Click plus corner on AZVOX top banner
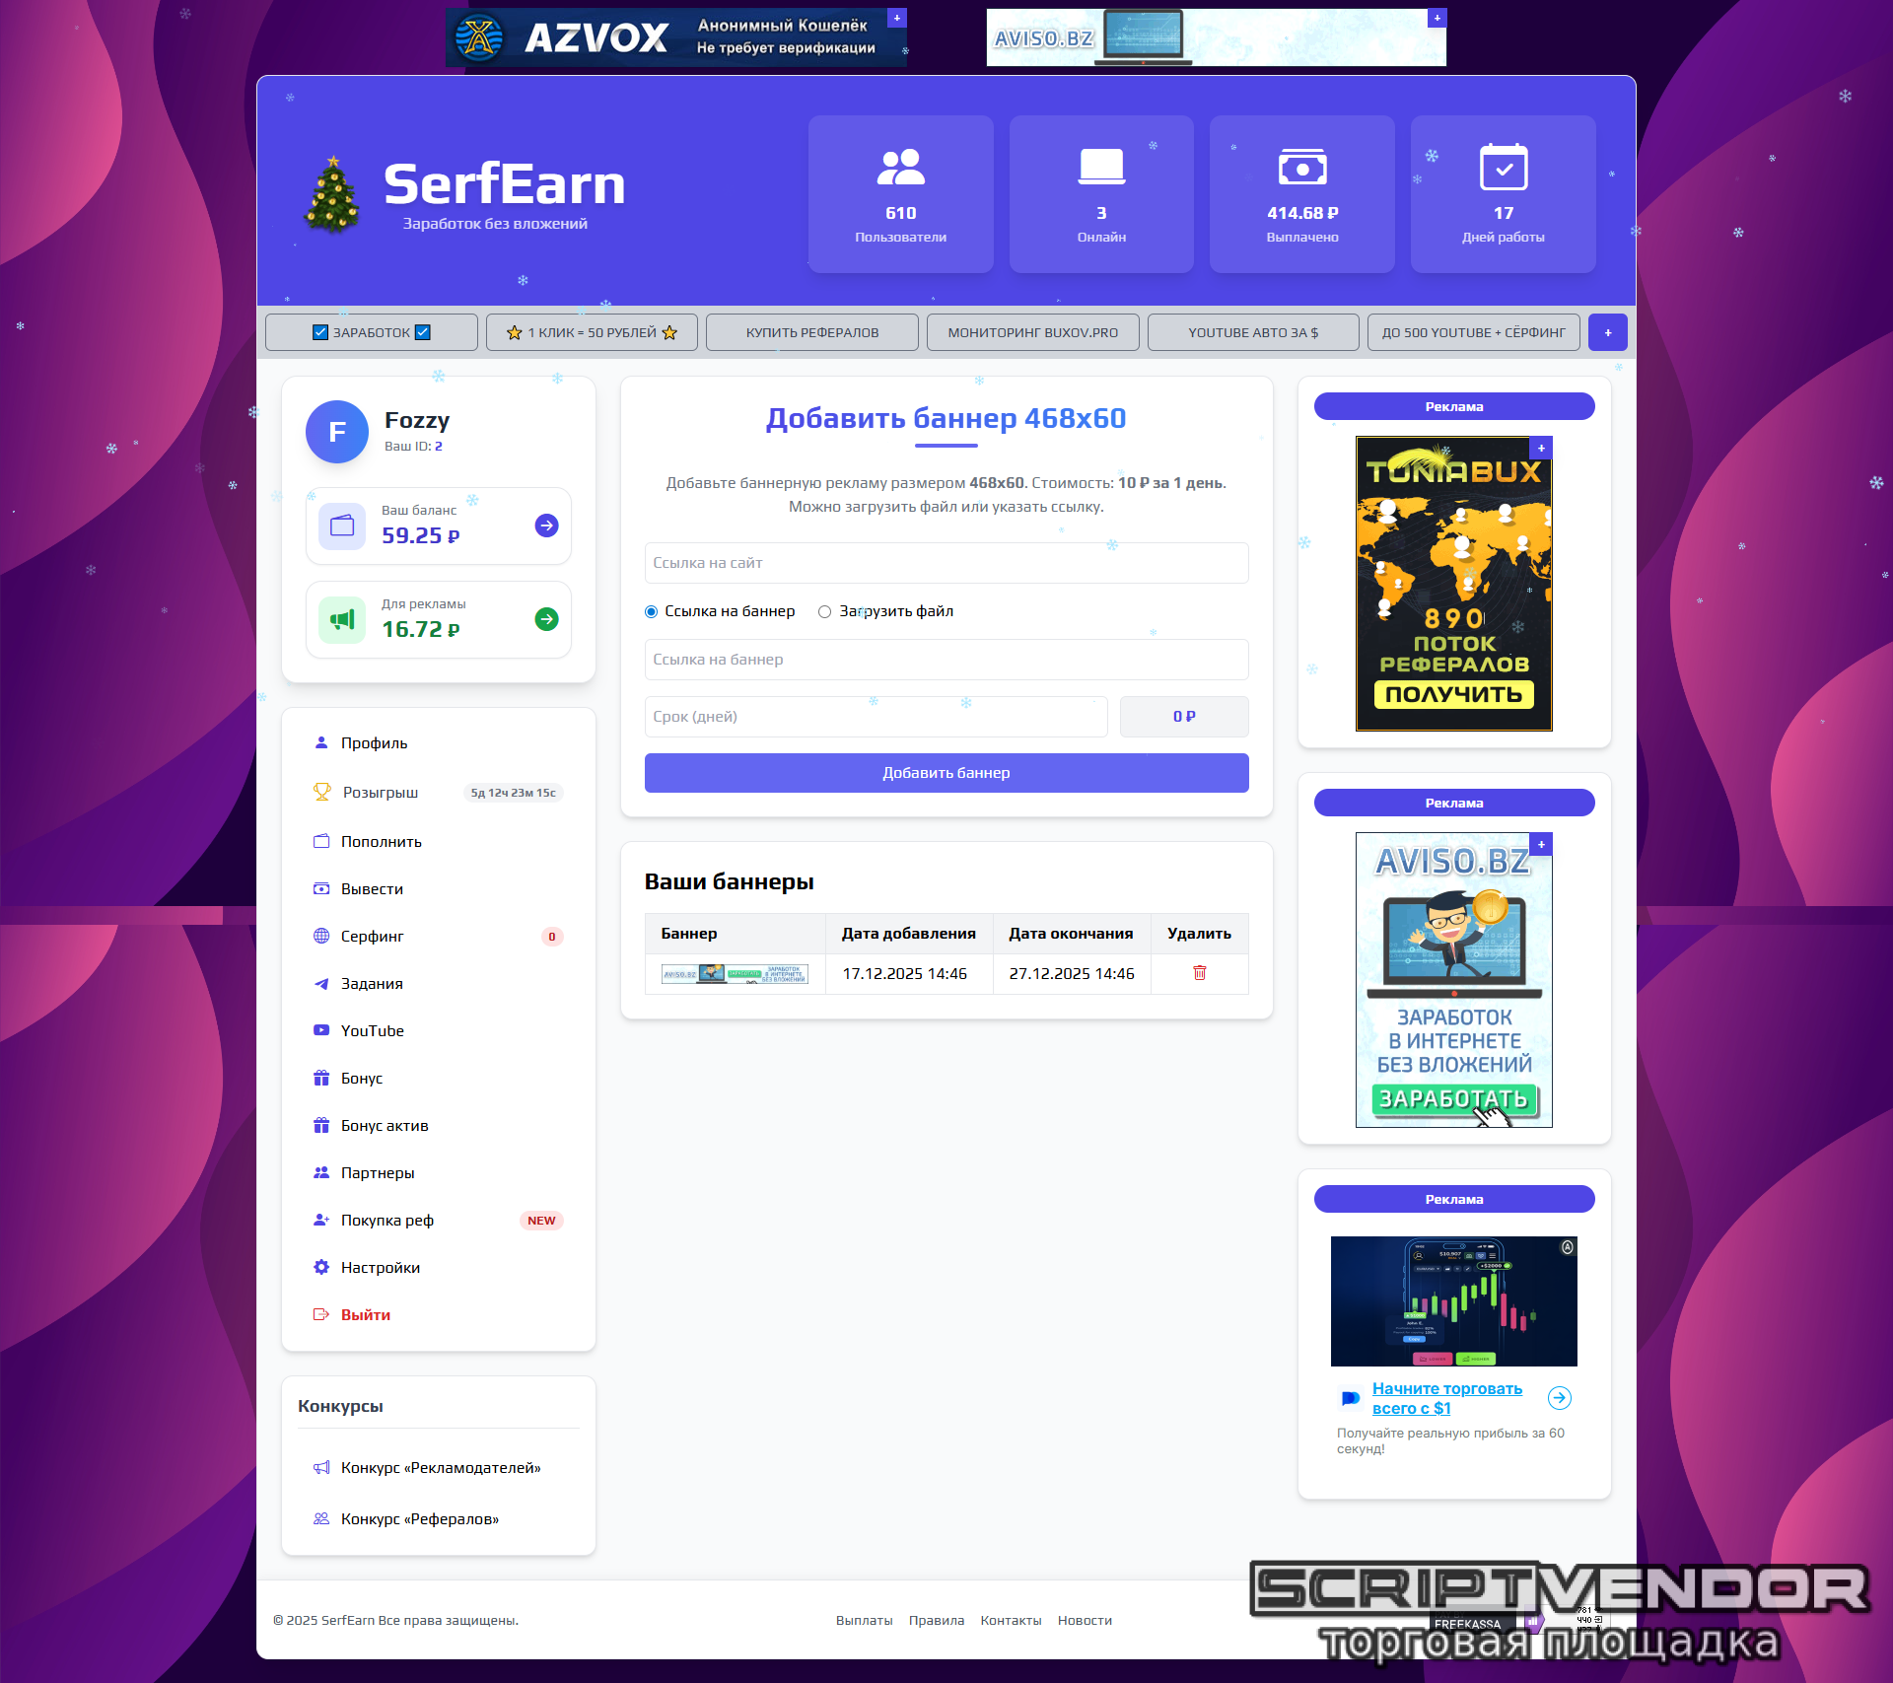 (896, 18)
